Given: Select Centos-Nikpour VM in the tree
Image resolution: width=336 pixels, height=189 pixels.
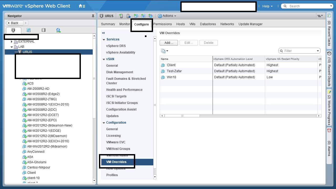Looking at the screenshot, I should click(x=39, y=167).
